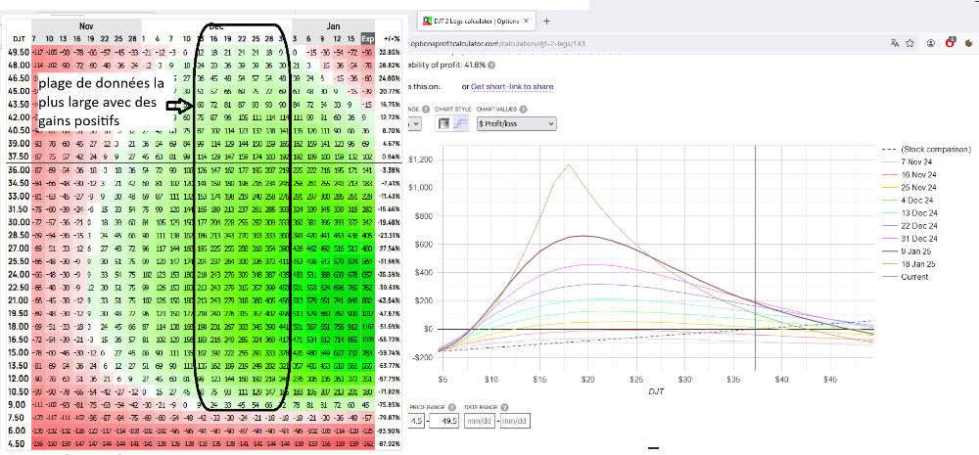Expand the range dropdown left of Chart Style
979x455 pixels.
pos(415,123)
